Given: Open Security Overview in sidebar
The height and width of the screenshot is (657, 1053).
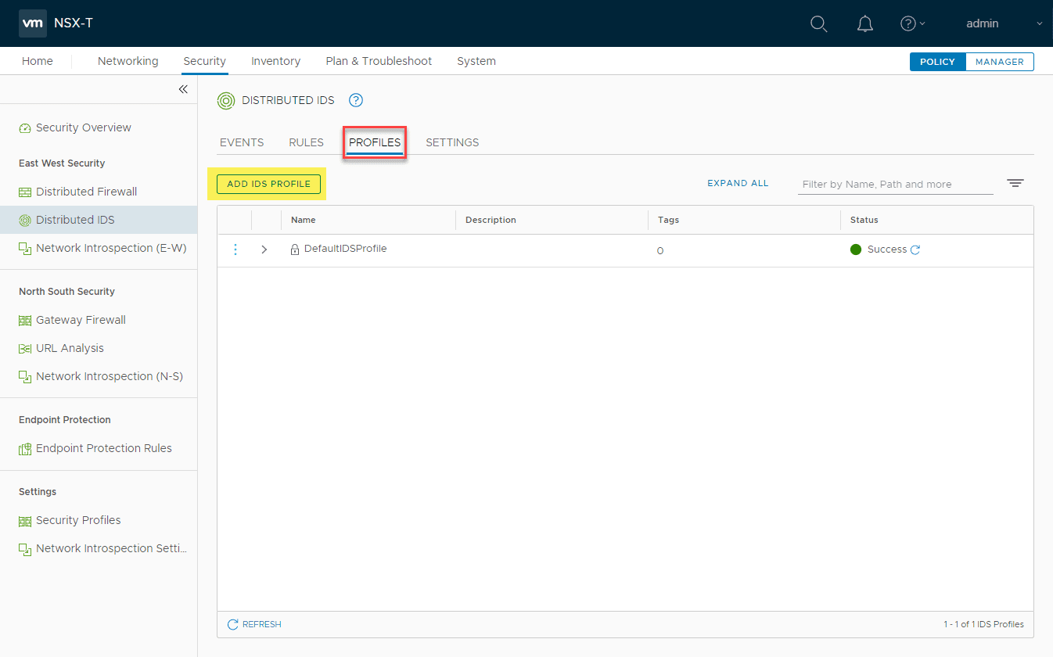Looking at the screenshot, I should pyautogui.click(x=84, y=128).
